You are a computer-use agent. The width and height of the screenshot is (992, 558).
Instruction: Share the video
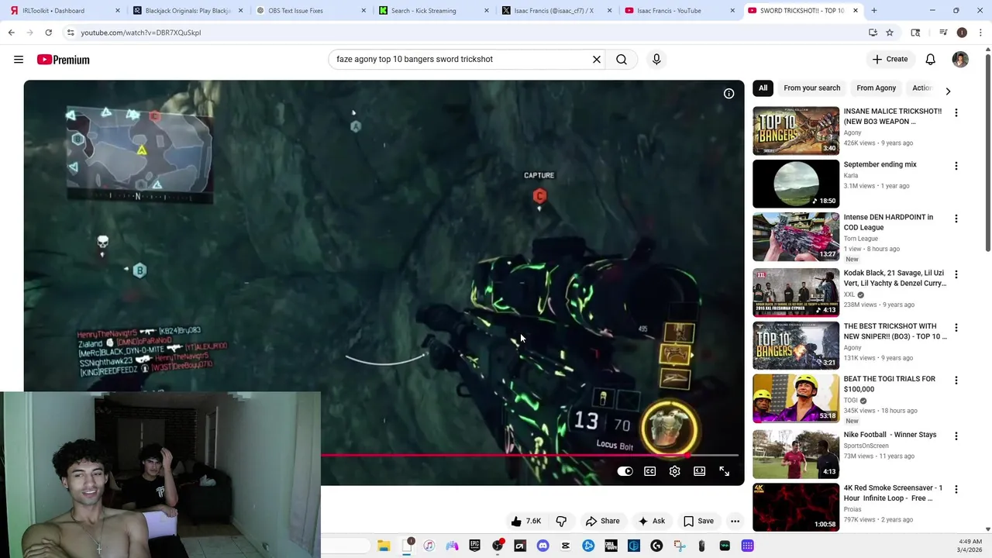602,521
